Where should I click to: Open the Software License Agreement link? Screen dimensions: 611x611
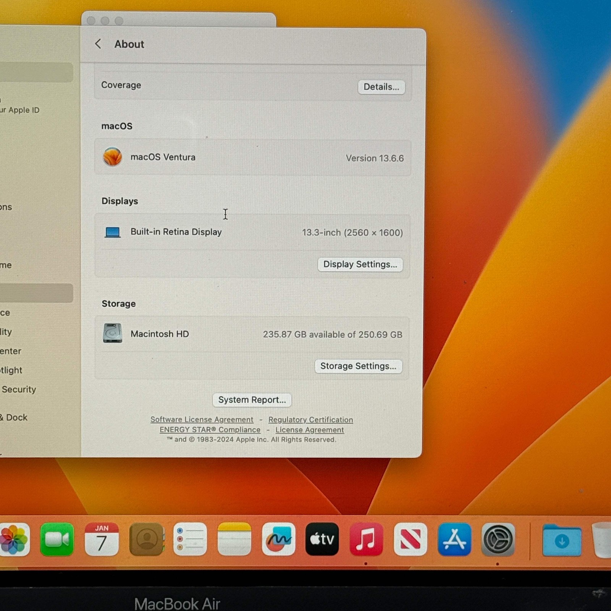click(202, 419)
